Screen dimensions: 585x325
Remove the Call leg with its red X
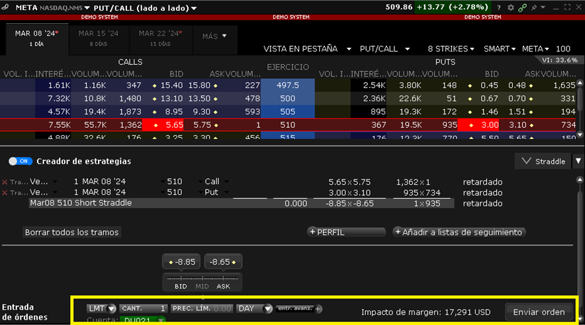pyautogui.click(x=5, y=182)
